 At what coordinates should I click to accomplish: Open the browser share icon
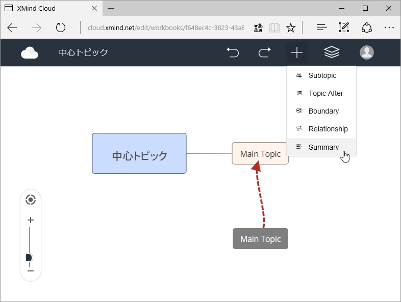click(367, 28)
